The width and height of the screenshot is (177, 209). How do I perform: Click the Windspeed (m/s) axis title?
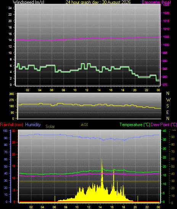click(28, 2)
